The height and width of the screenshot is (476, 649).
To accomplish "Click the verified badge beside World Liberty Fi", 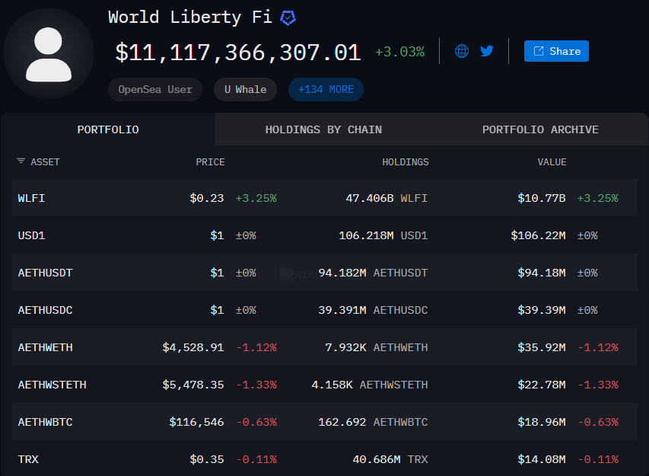I will coord(288,18).
